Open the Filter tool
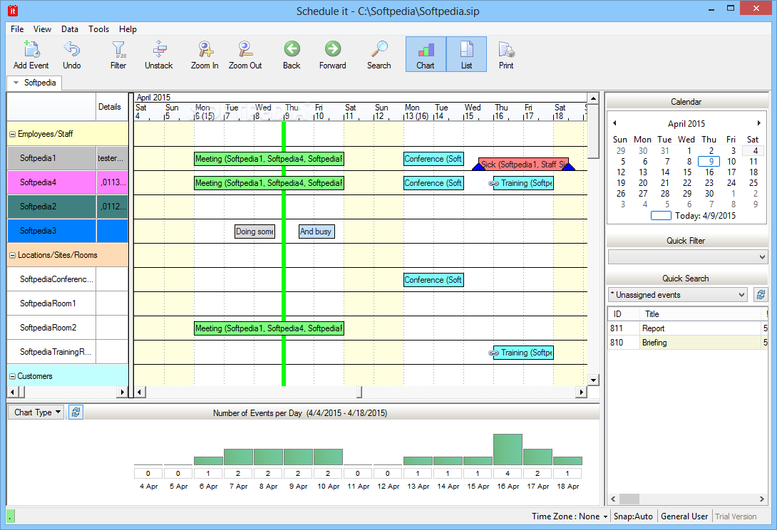 click(x=118, y=54)
